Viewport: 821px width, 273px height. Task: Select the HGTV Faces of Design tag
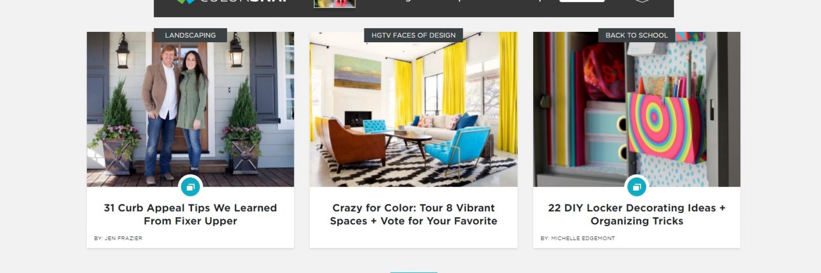click(x=413, y=35)
